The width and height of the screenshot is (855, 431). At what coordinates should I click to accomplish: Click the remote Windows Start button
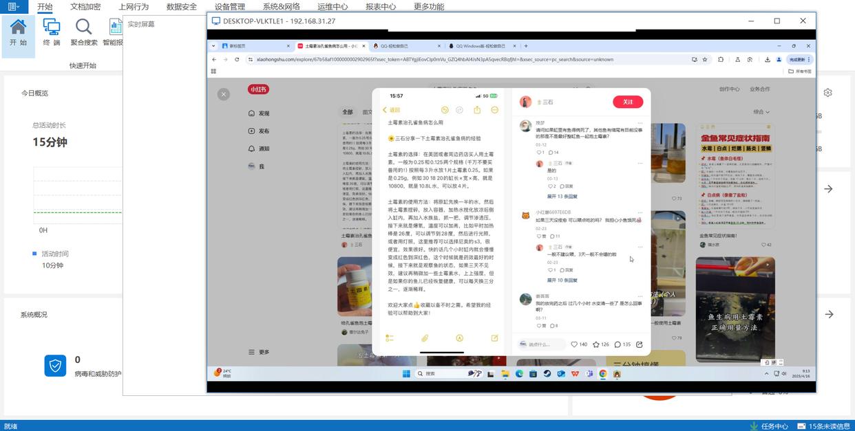[406, 374]
